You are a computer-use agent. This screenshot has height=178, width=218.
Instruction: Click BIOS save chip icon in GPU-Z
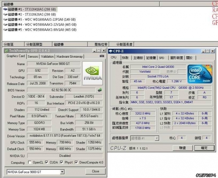pyautogui.click(x=100, y=90)
